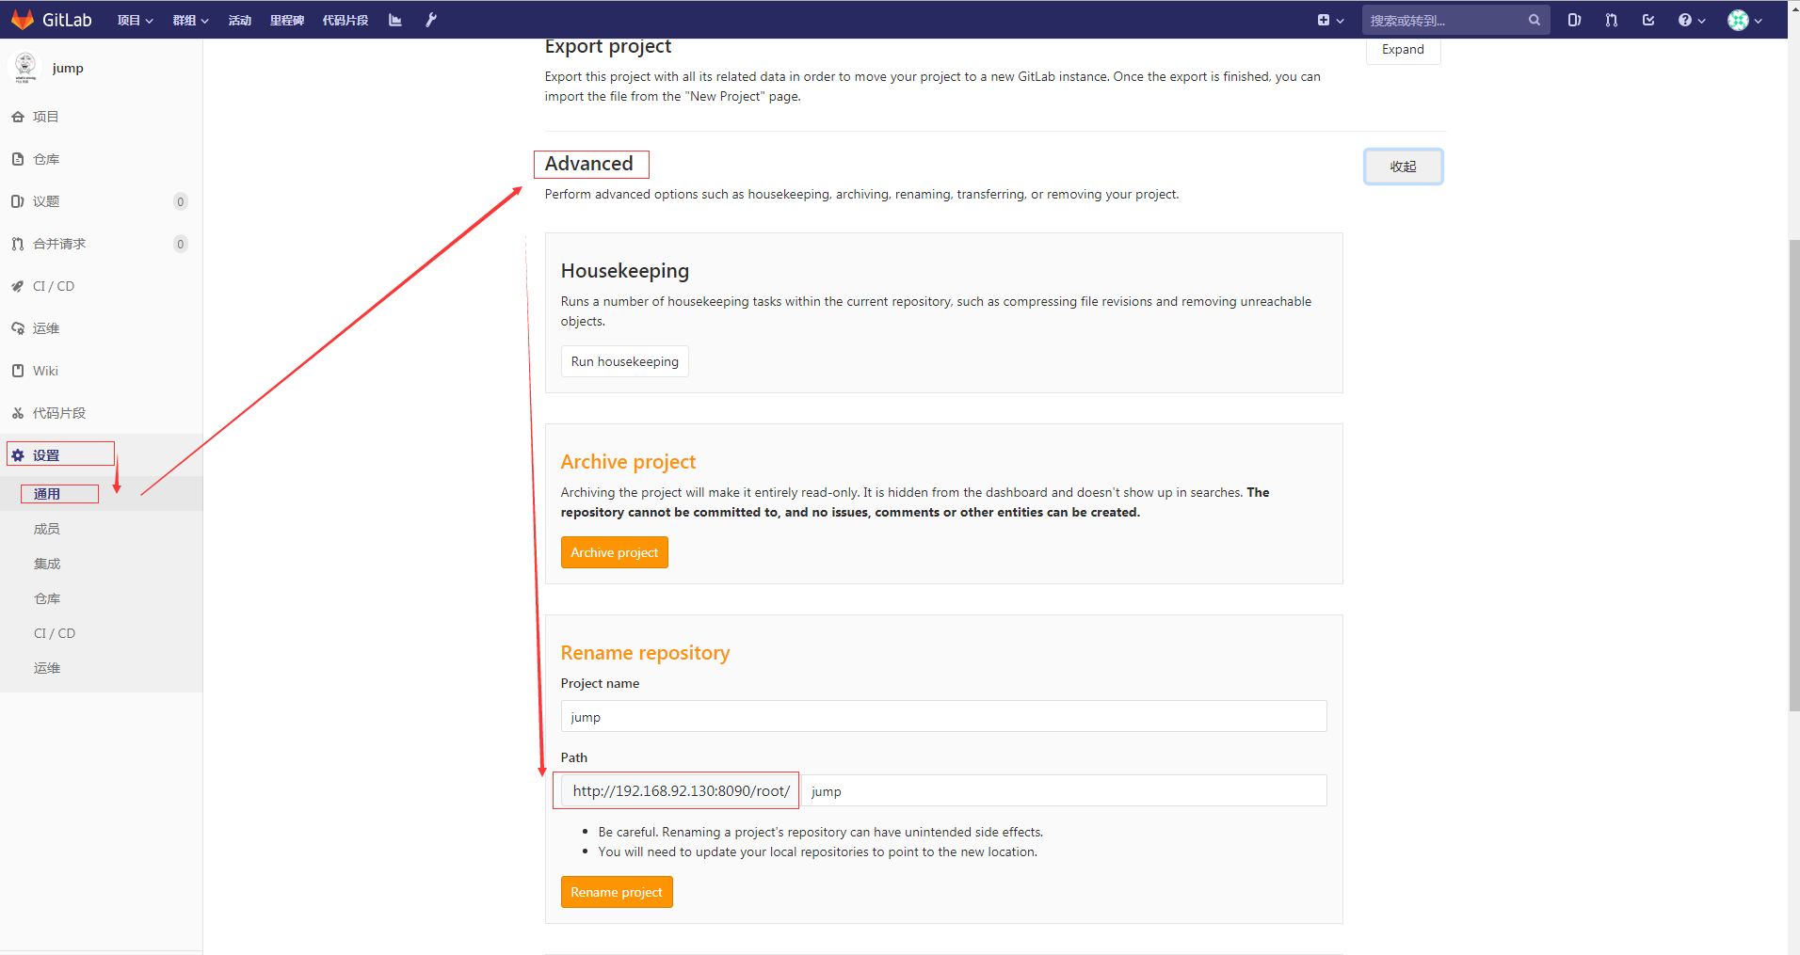1800x955 pixels.
Task: Open the Wiki section in sidebar
Action: click(44, 370)
